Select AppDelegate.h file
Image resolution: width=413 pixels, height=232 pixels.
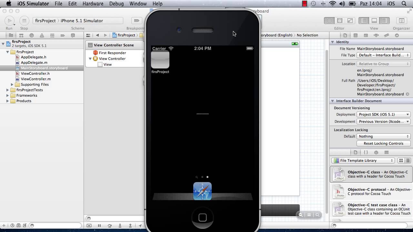34,57
